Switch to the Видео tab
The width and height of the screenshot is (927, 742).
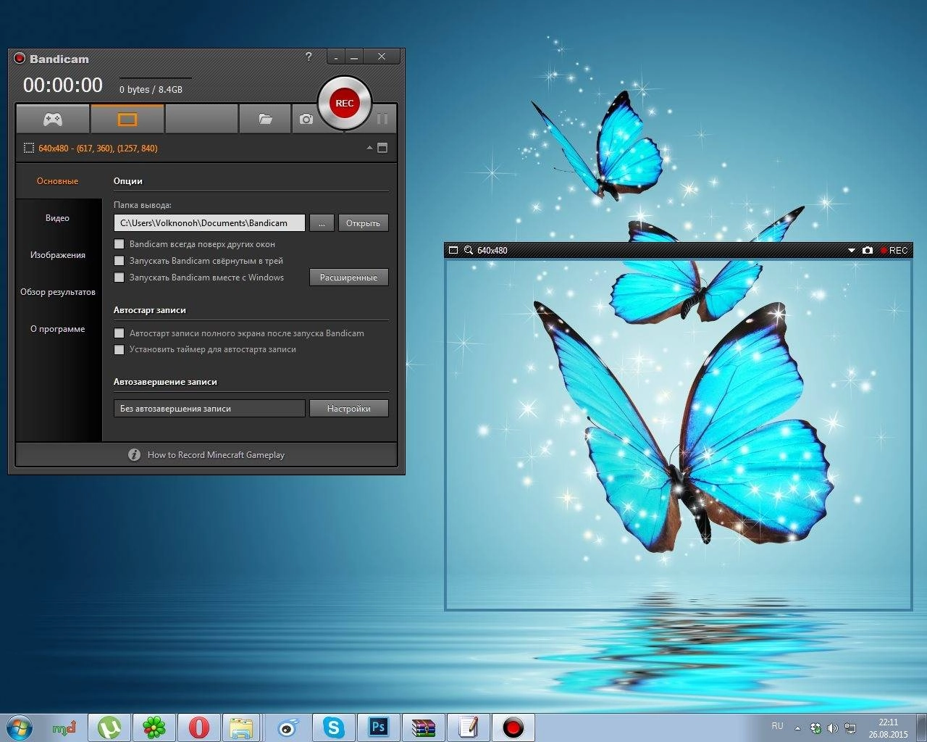click(58, 218)
